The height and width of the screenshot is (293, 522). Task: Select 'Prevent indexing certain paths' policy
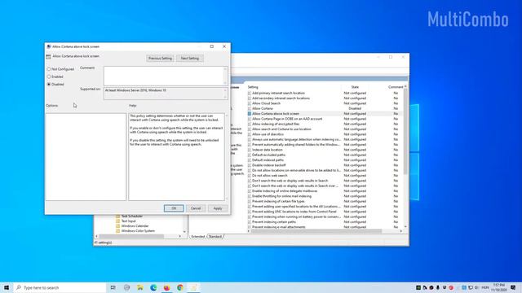274,222
